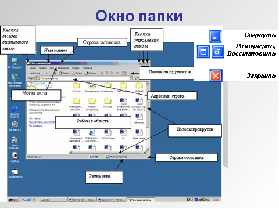Click the Назад back toolbar button
Image resolution: width=279 pixels, height=209 pixels.
click(35, 73)
